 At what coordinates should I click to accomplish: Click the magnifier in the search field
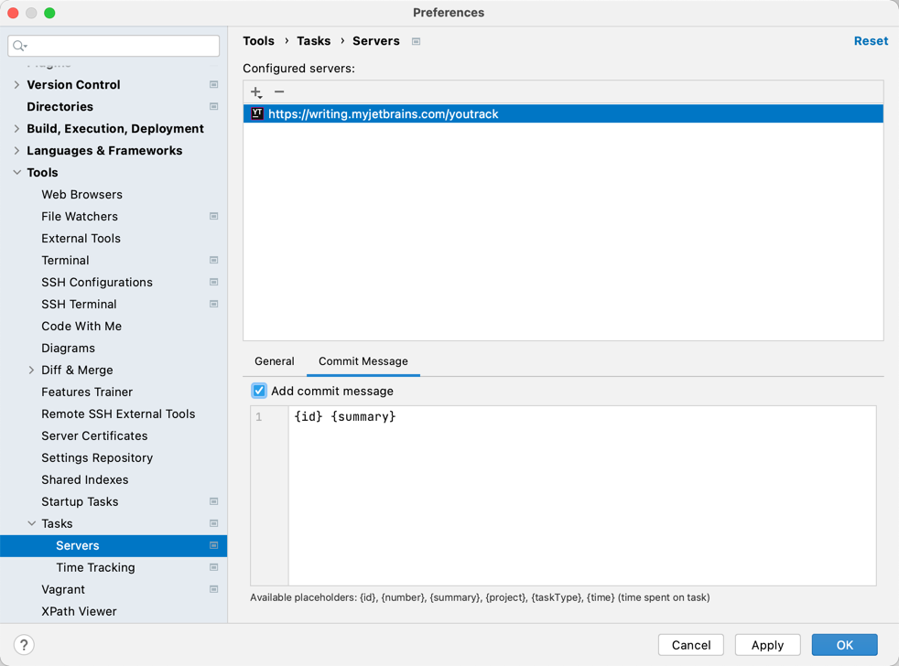[18, 45]
